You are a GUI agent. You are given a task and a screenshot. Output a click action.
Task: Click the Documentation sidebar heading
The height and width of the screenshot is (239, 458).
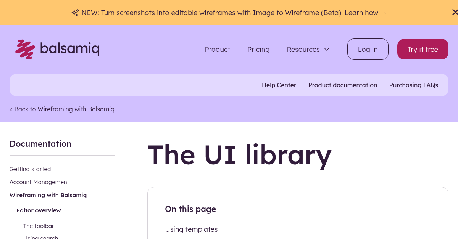point(40,144)
